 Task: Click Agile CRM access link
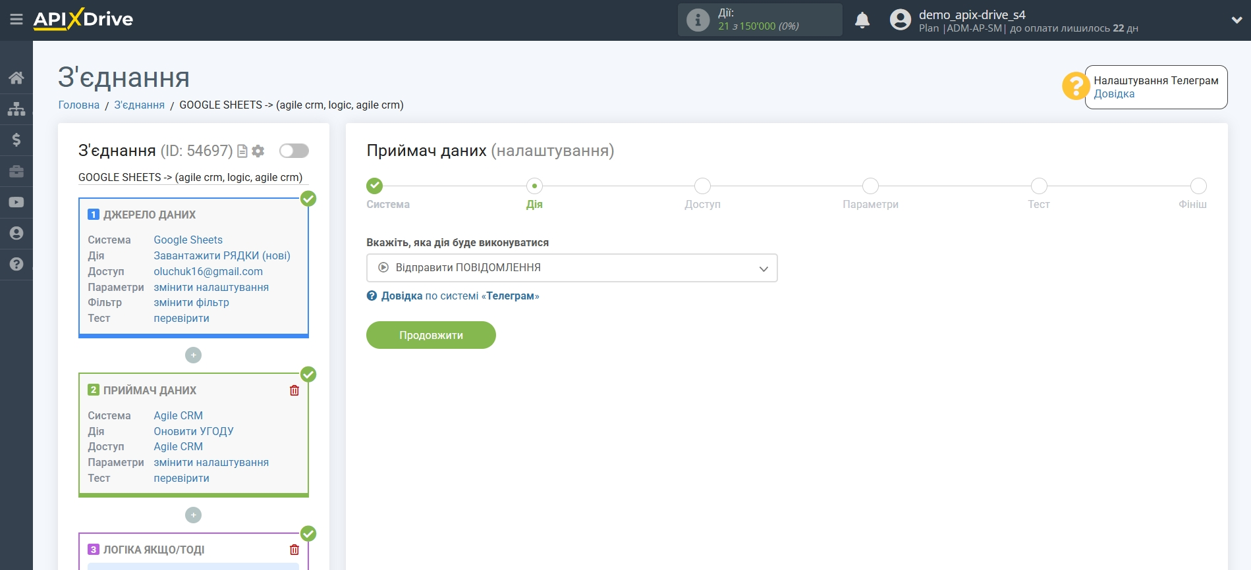click(x=178, y=447)
